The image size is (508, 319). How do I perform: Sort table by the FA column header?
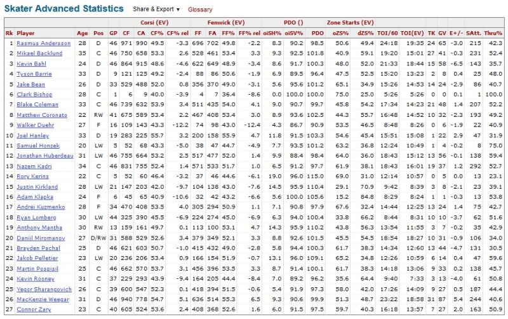pos(212,33)
